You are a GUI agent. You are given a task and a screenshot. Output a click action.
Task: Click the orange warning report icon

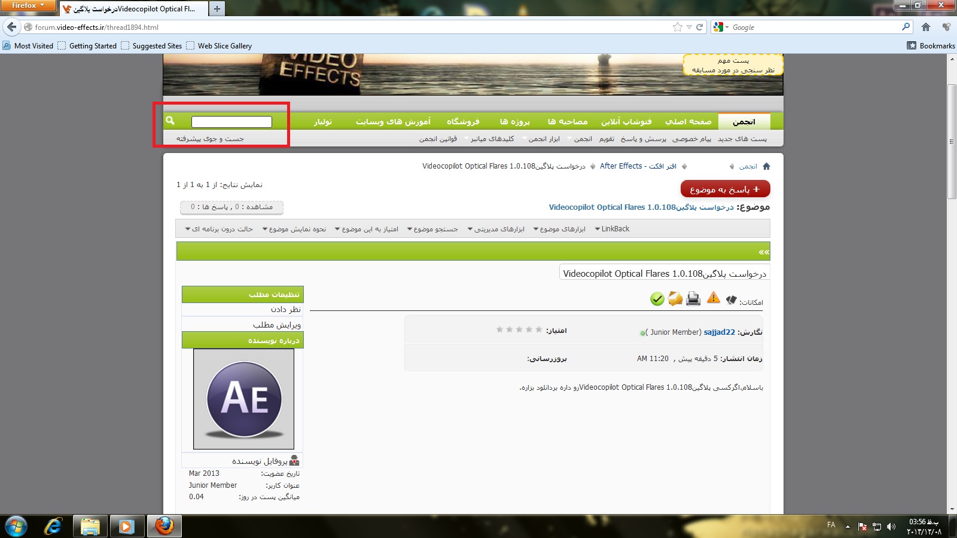714,297
